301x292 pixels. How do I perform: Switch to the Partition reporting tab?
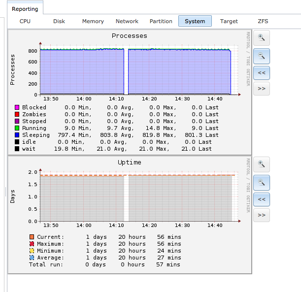[161, 21]
